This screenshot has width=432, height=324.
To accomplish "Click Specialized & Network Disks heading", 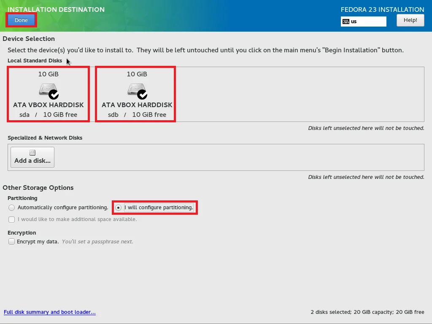I will point(45,138).
